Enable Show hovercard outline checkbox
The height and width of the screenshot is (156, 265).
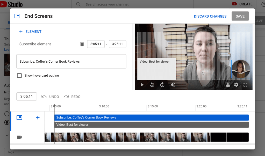(19, 76)
